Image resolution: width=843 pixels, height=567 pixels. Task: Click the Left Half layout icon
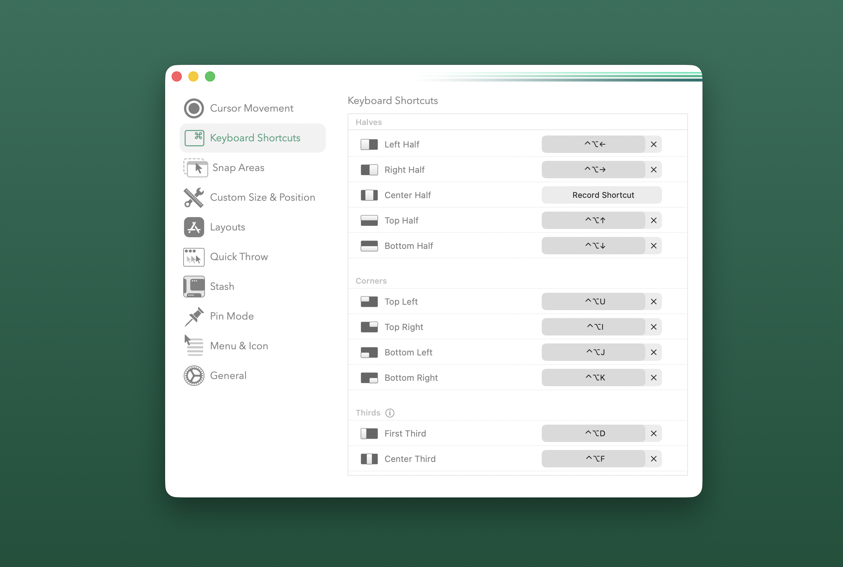(369, 145)
